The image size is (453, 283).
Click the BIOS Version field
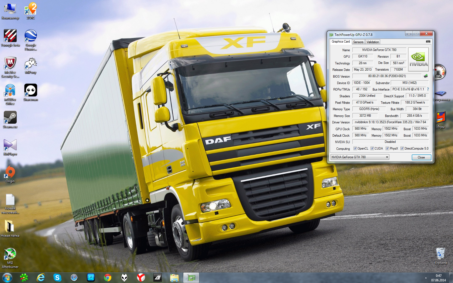tap(387, 76)
